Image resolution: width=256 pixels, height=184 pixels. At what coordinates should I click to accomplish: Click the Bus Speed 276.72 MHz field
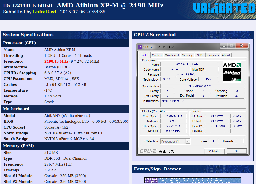click(174, 126)
